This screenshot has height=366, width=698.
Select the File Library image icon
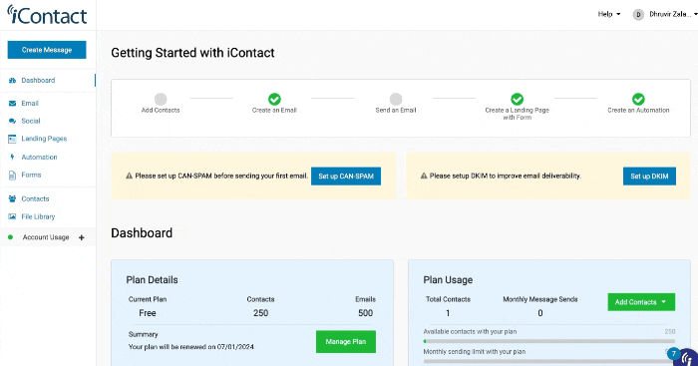click(12, 216)
